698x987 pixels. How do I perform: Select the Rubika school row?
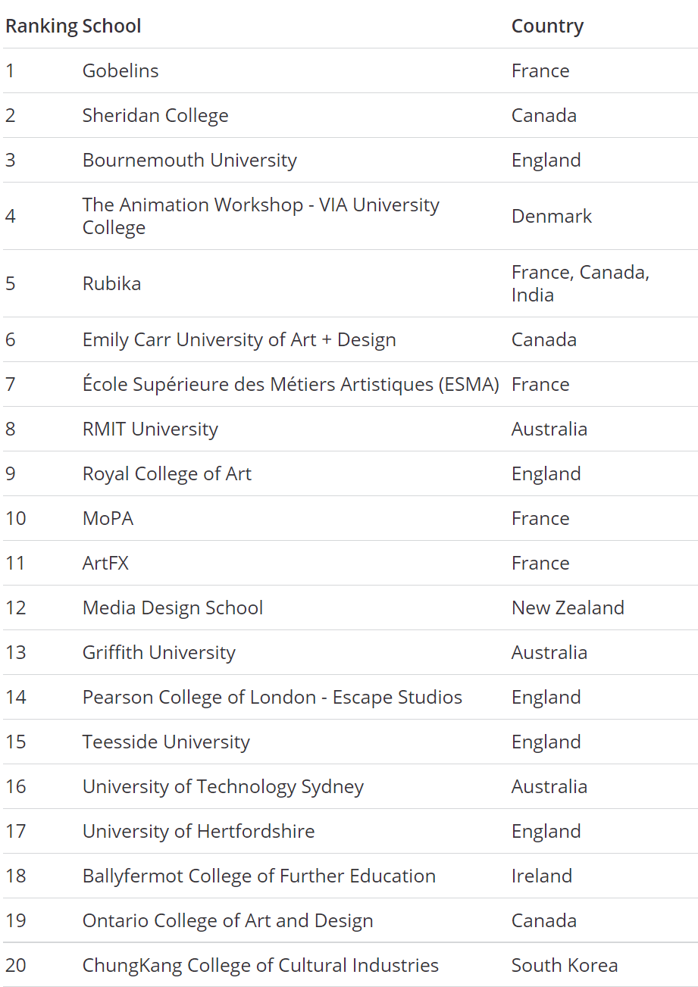click(111, 283)
